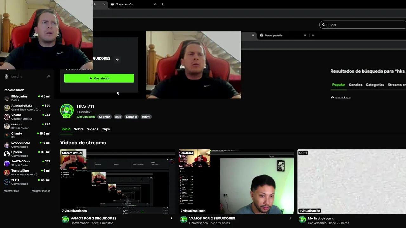Click the 1 seguidor text

84,111
